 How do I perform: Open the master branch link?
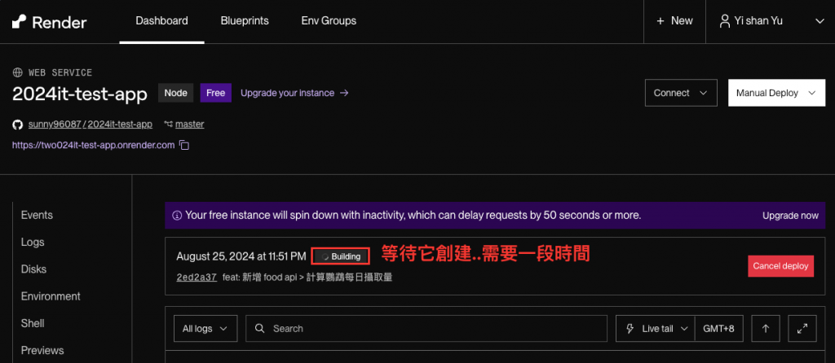[x=189, y=125]
